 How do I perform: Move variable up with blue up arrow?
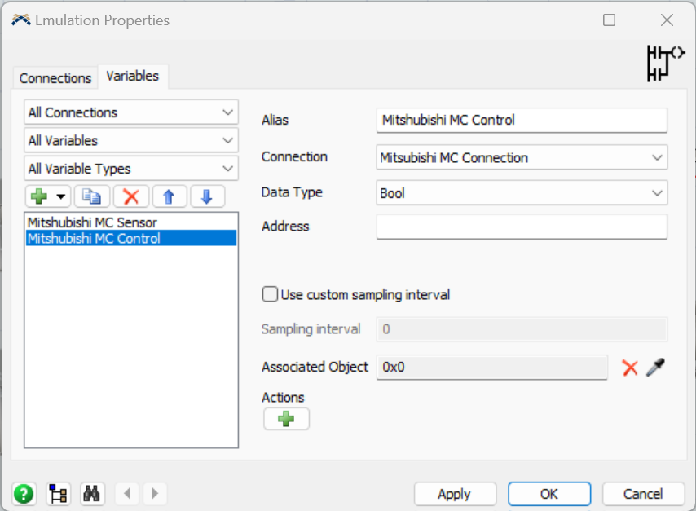point(170,196)
